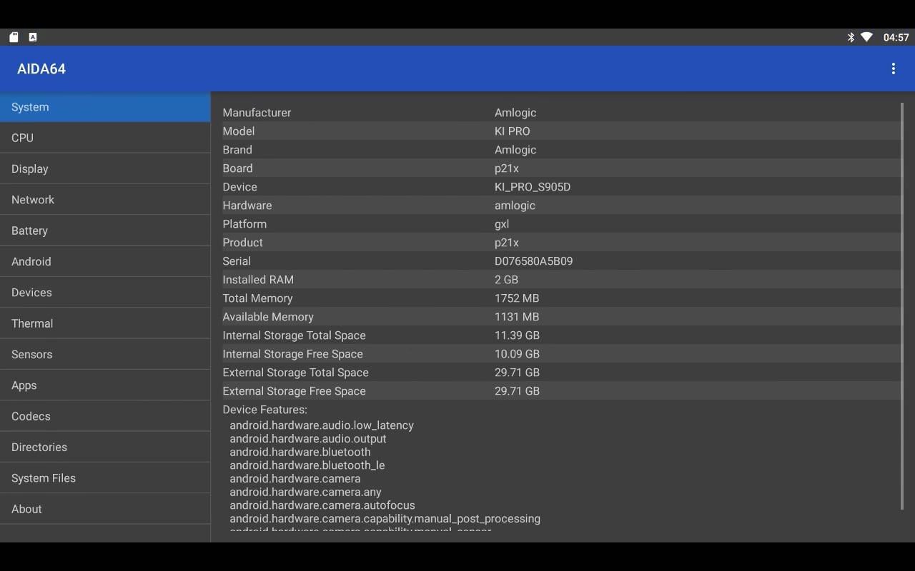Click Installed RAM value 2 GB
The image size is (915, 571).
[506, 280]
